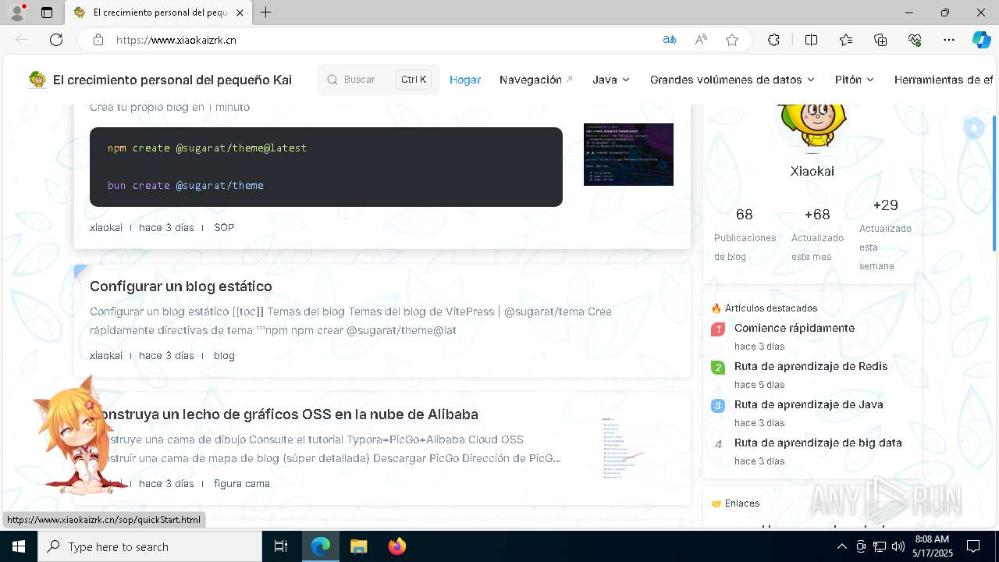Open browser Extensions icon
Viewport: 999px width, 562px height.
[x=773, y=40]
